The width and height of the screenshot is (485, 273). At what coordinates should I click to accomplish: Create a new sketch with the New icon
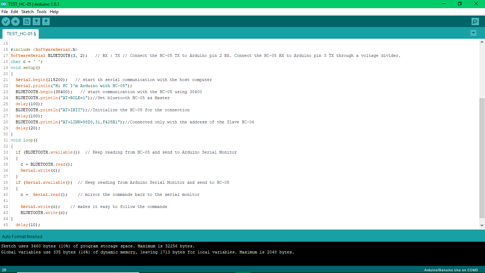pos(27,22)
